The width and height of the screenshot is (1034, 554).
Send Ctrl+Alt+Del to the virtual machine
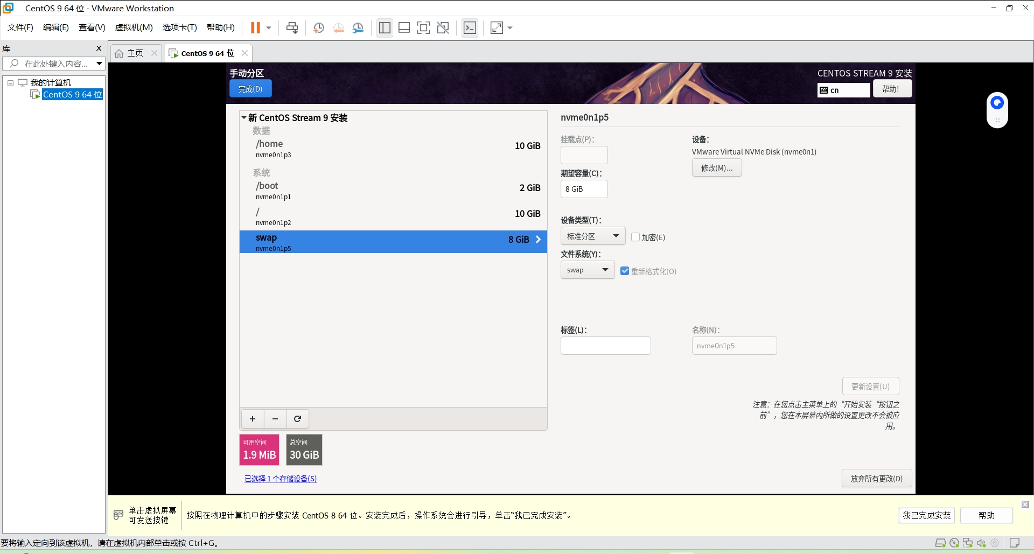[x=292, y=27]
